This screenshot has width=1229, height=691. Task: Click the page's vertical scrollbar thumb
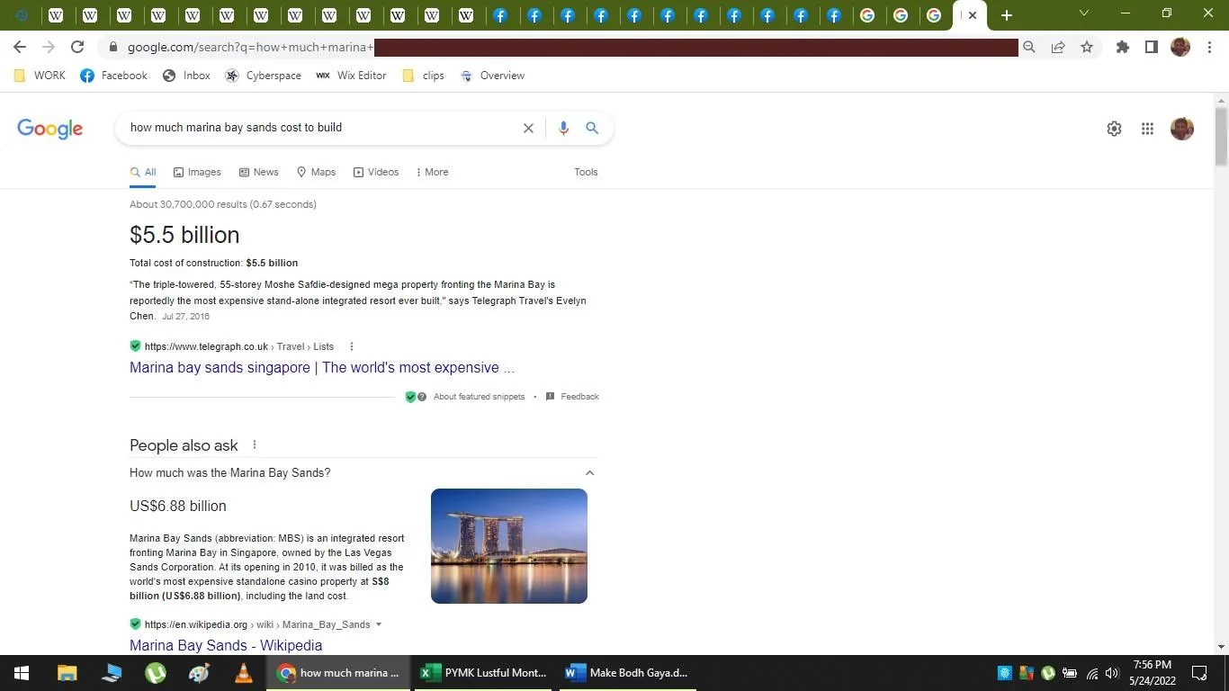coord(1221,137)
